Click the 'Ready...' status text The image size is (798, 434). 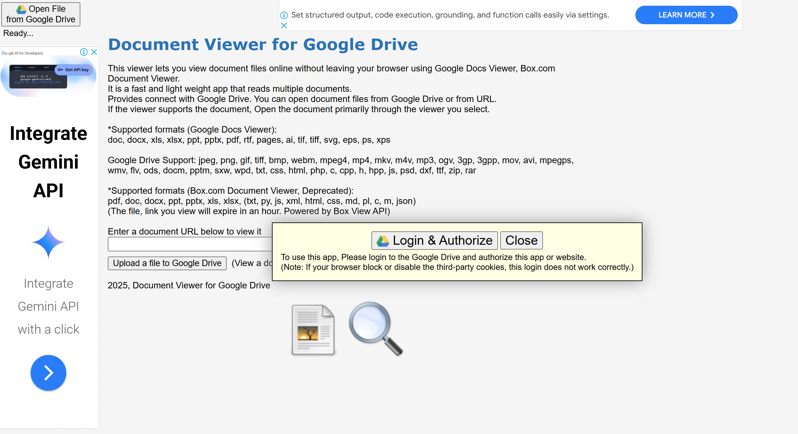click(18, 33)
